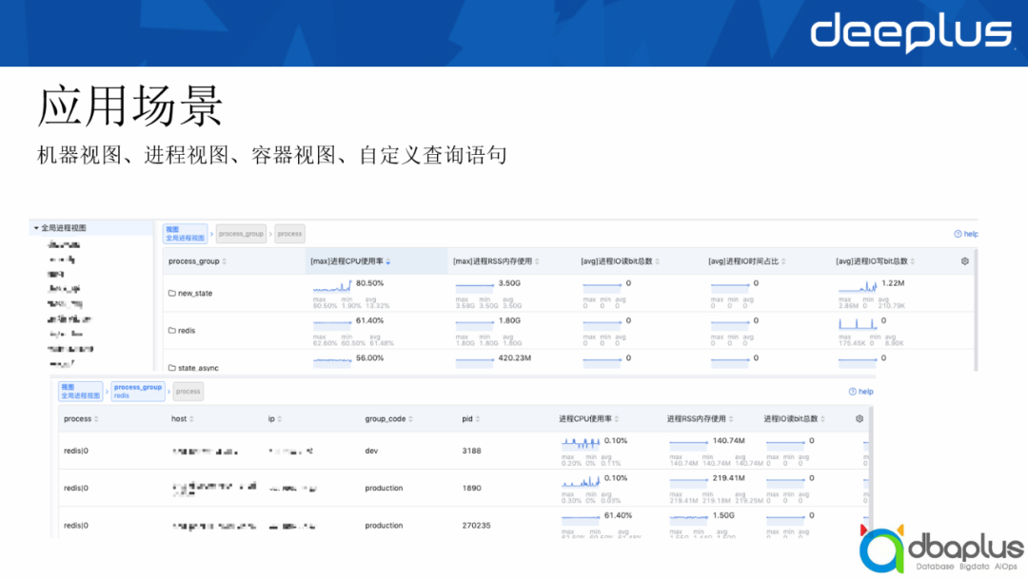Select the process breadcrumb in upper panel

pos(289,234)
